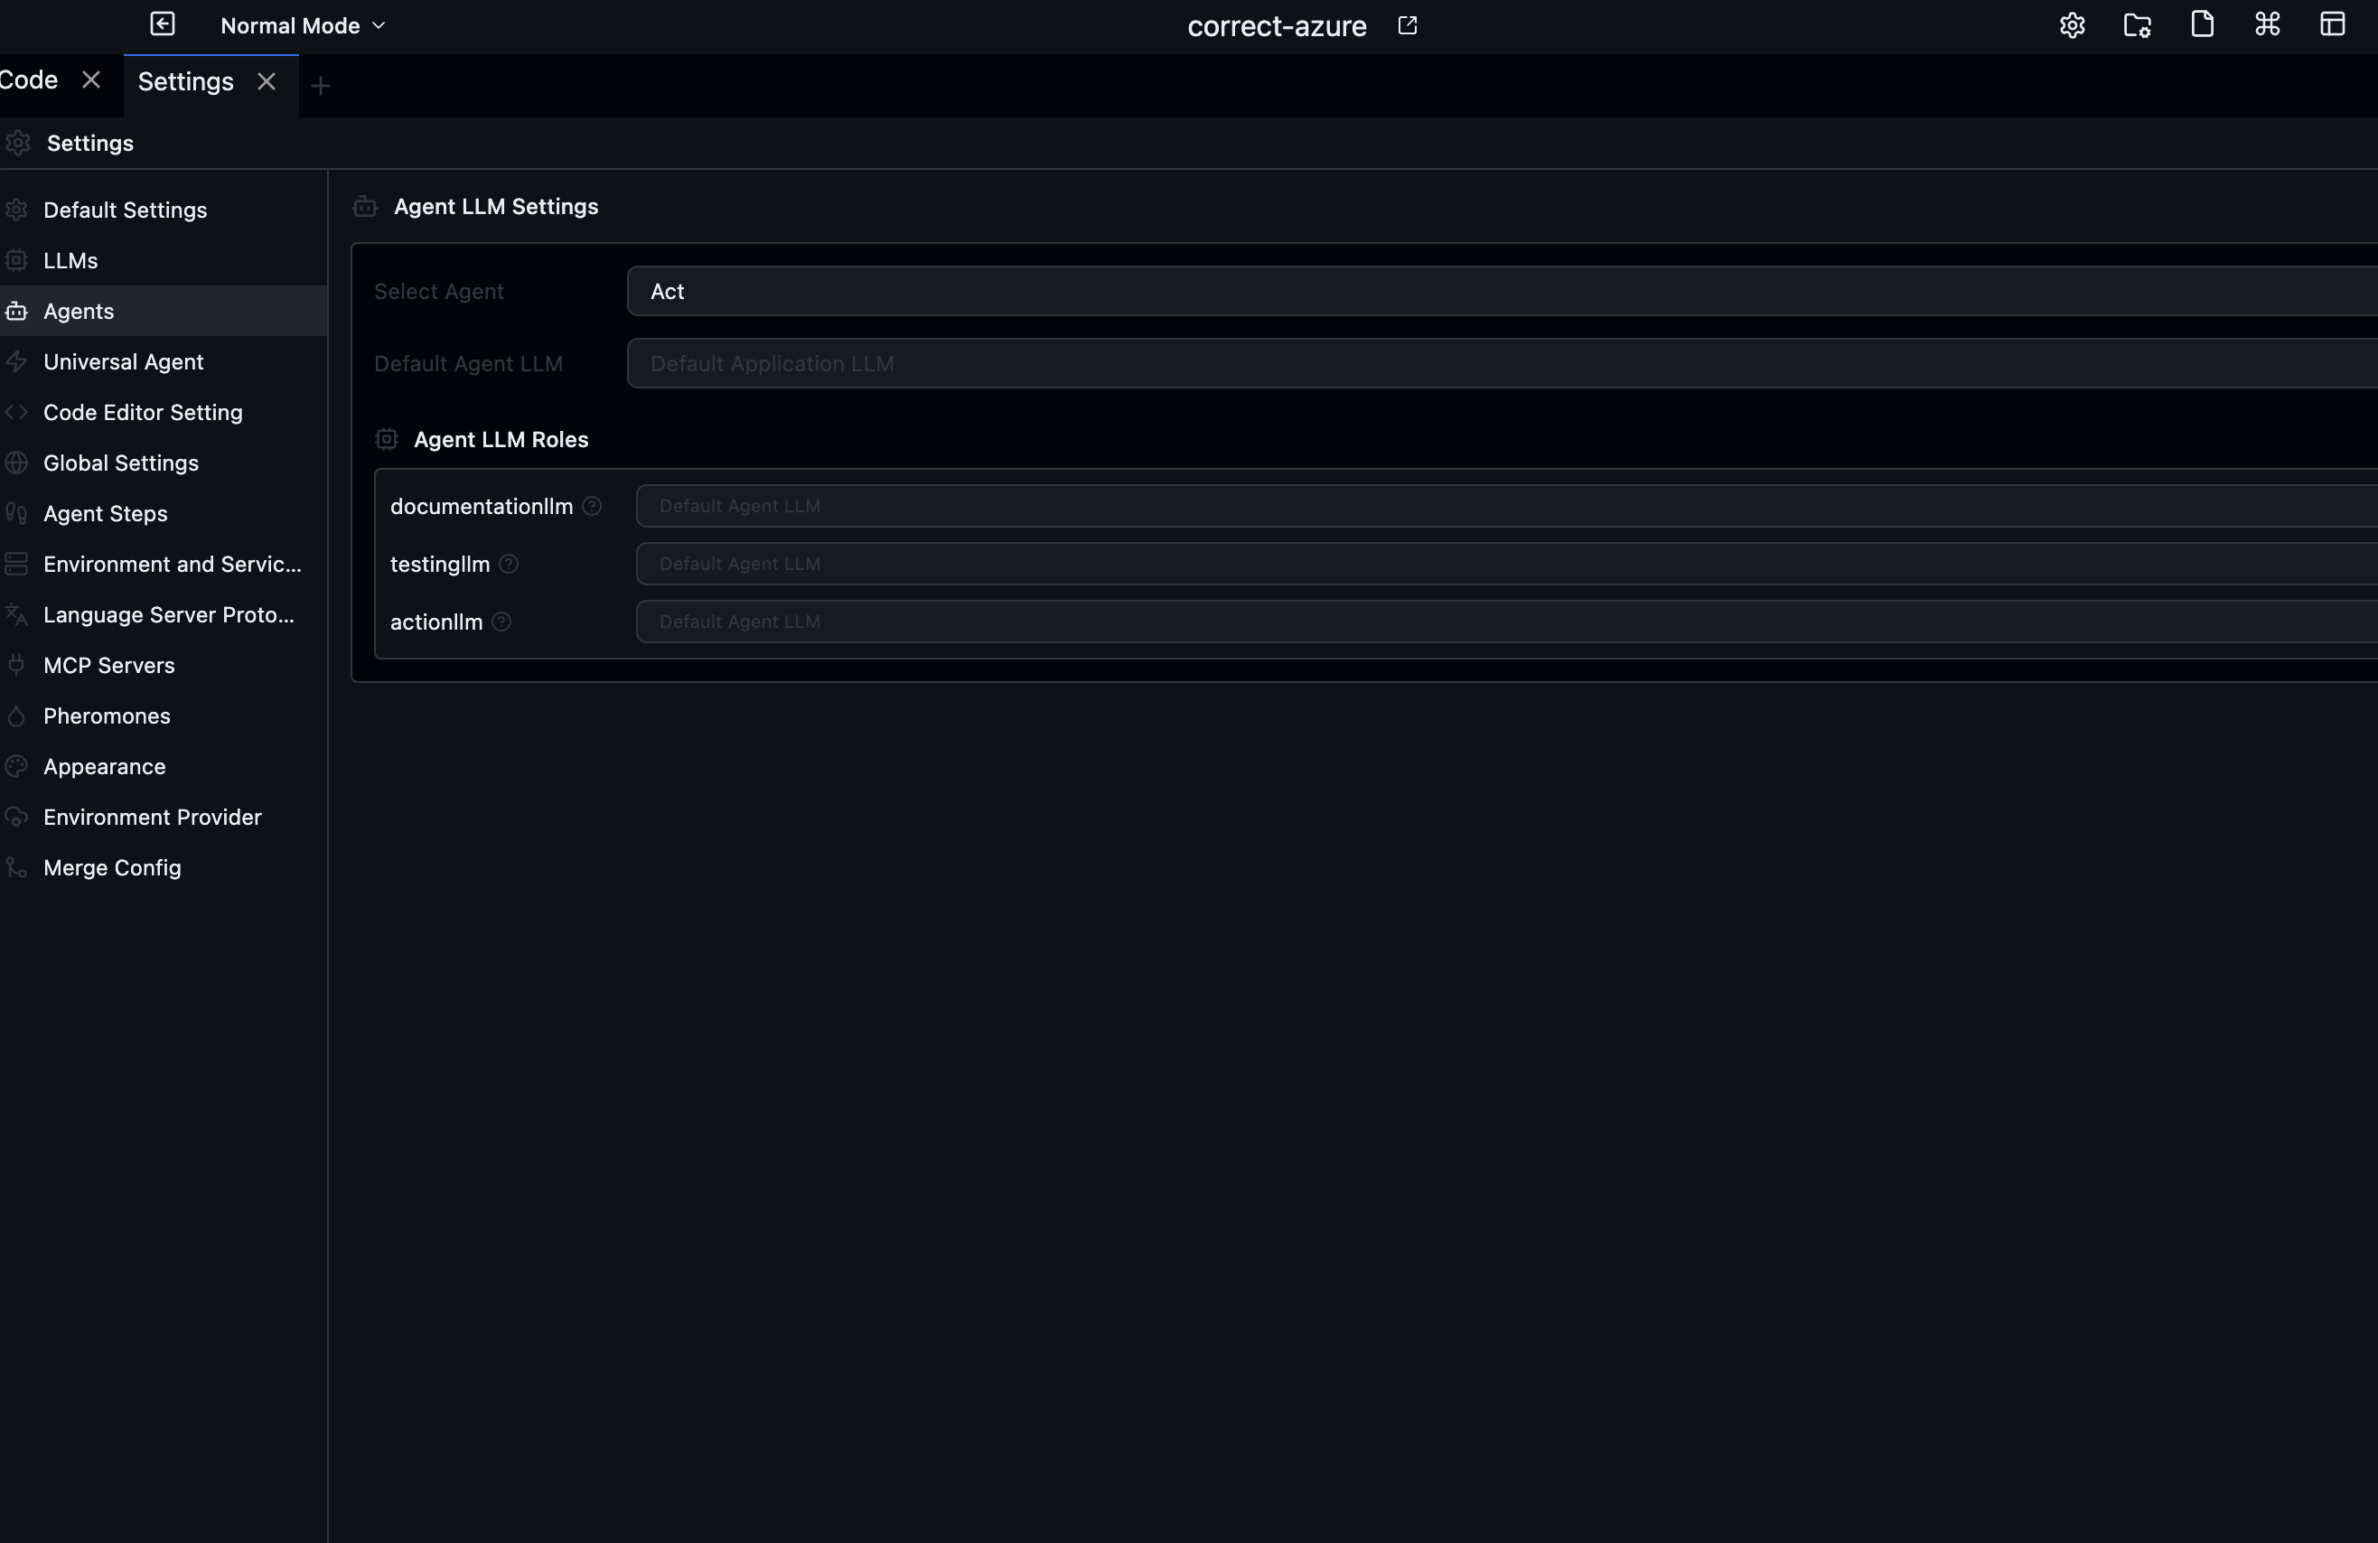Add a new tab with plus button

click(x=320, y=86)
